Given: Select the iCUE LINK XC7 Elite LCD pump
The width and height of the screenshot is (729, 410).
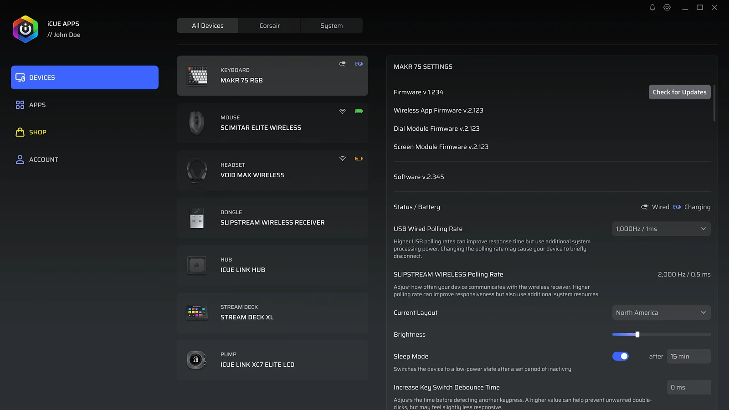Looking at the screenshot, I should point(272,360).
